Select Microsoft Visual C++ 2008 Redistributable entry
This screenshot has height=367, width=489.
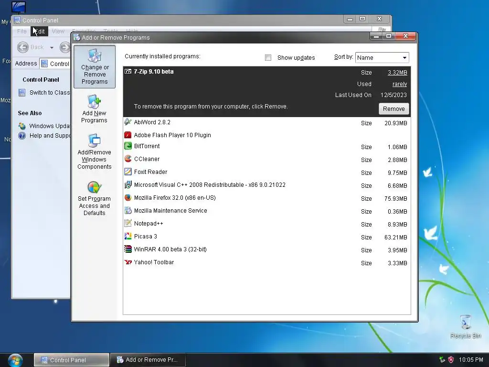tap(267, 185)
